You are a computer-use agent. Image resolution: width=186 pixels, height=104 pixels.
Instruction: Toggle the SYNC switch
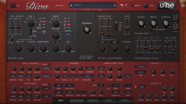44,33
